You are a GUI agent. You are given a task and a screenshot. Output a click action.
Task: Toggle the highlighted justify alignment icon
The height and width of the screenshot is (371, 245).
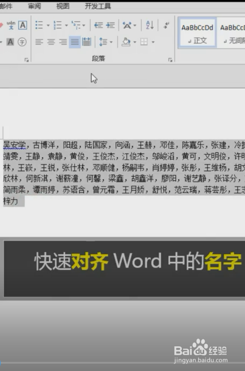pos(75,42)
